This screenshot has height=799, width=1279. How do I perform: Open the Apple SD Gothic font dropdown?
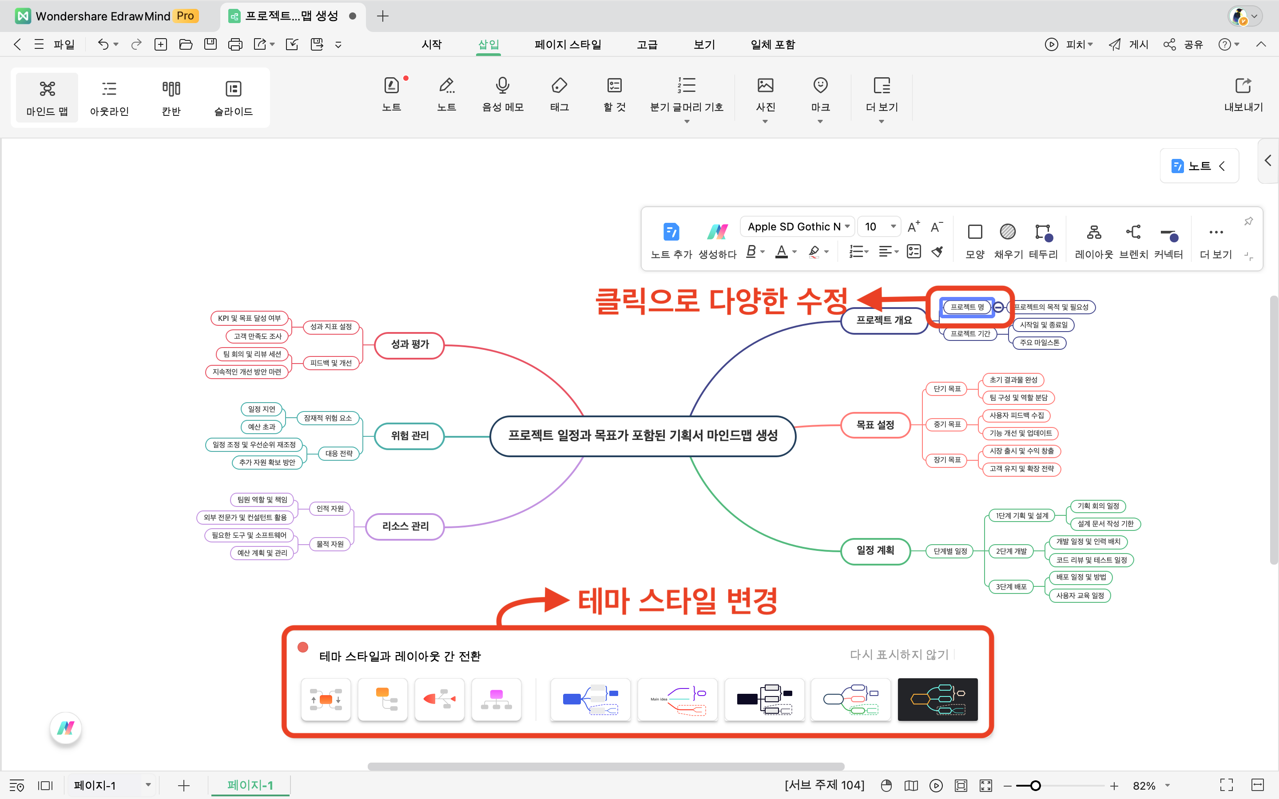click(798, 227)
